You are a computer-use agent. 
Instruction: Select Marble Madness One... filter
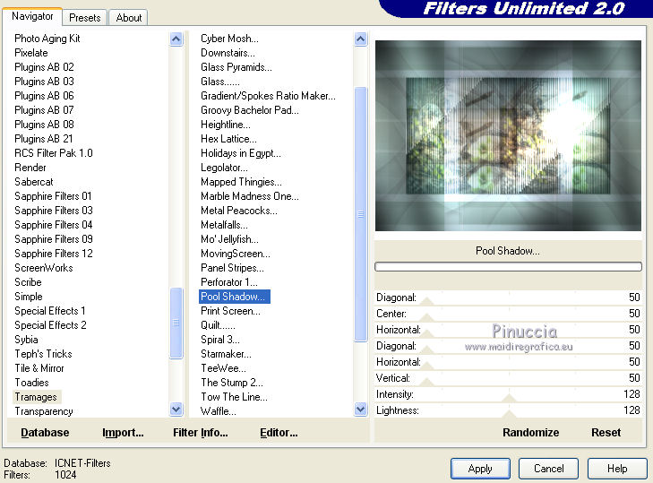click(x=249, y=196)
